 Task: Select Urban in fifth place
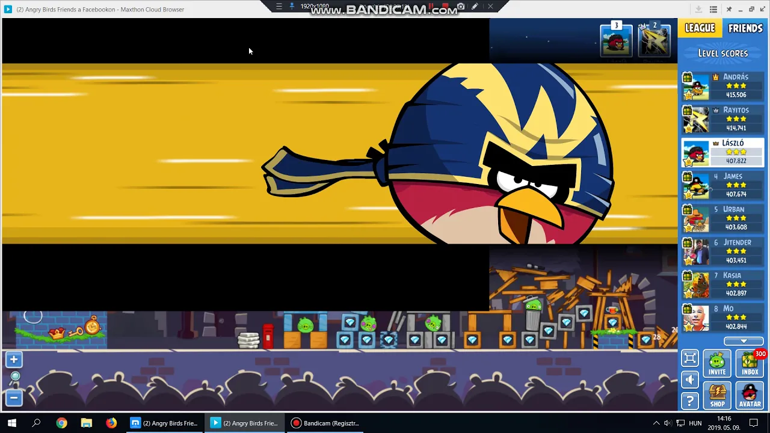722,218
